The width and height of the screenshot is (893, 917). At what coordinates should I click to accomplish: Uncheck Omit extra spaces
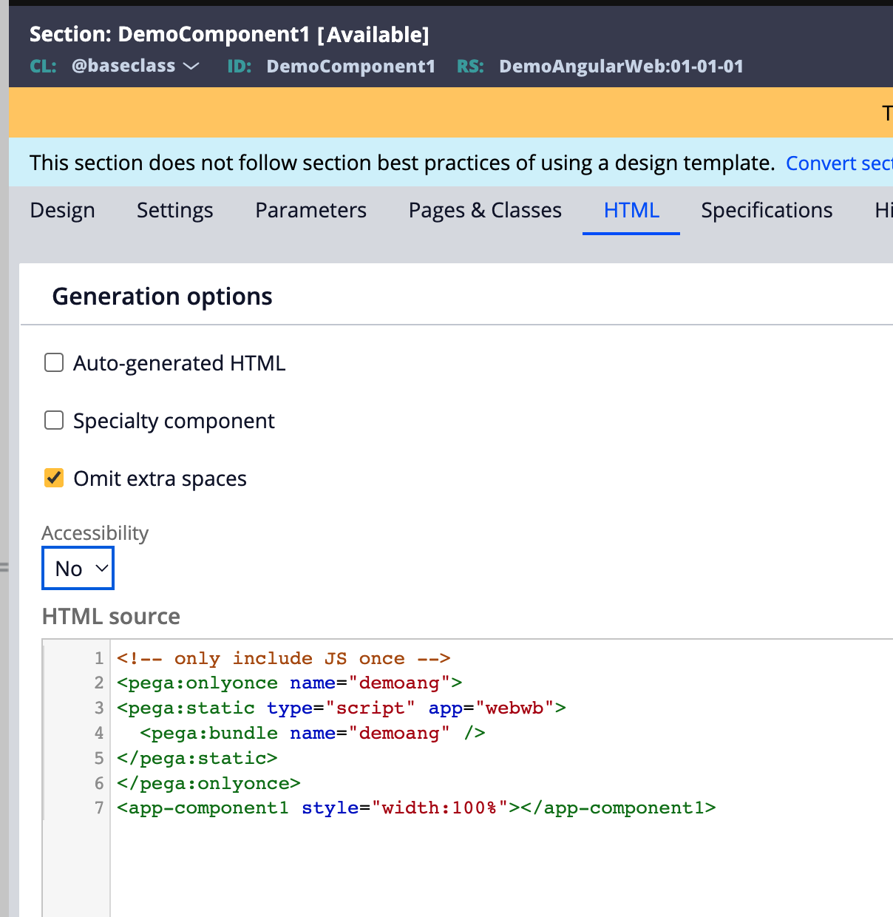coord(53,478)
